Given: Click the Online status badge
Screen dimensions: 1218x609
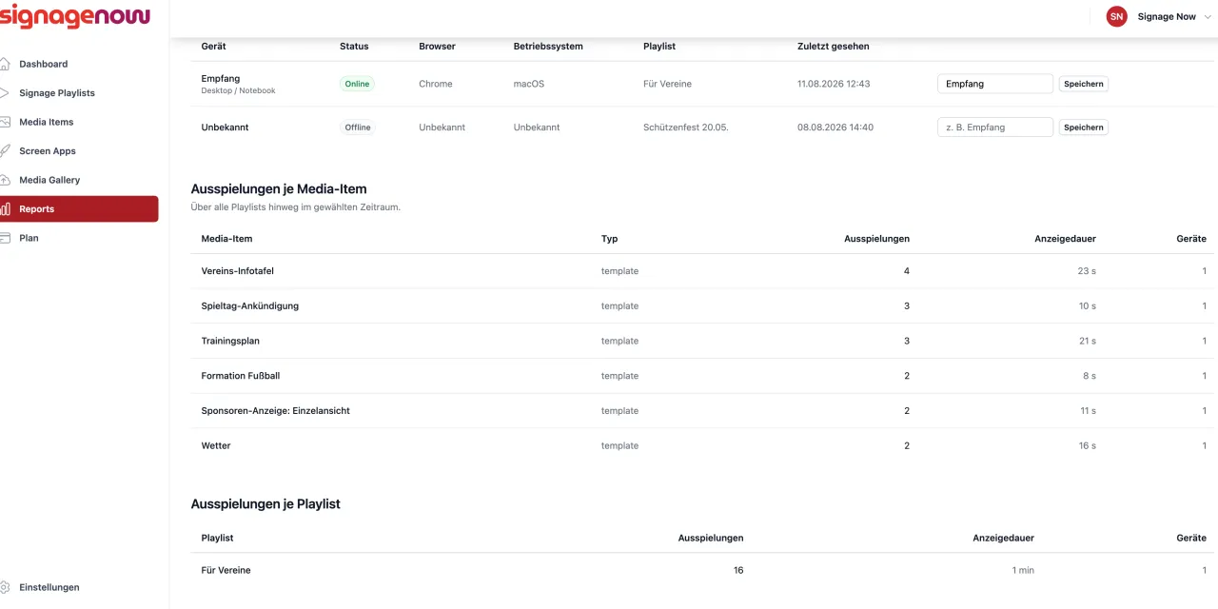Looking at the screenshot, I should pyautogui.click(x=357, y=84).
